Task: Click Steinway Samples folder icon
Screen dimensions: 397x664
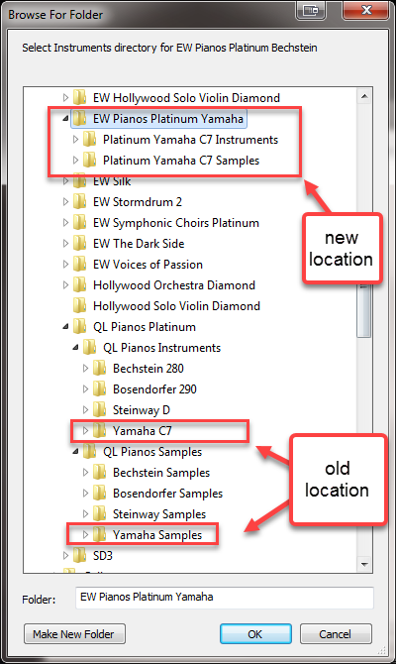Action: [99, 513]
